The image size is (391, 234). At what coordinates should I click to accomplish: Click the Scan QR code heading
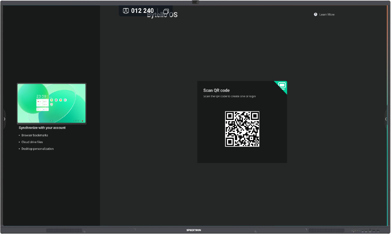tap(216, 91)
